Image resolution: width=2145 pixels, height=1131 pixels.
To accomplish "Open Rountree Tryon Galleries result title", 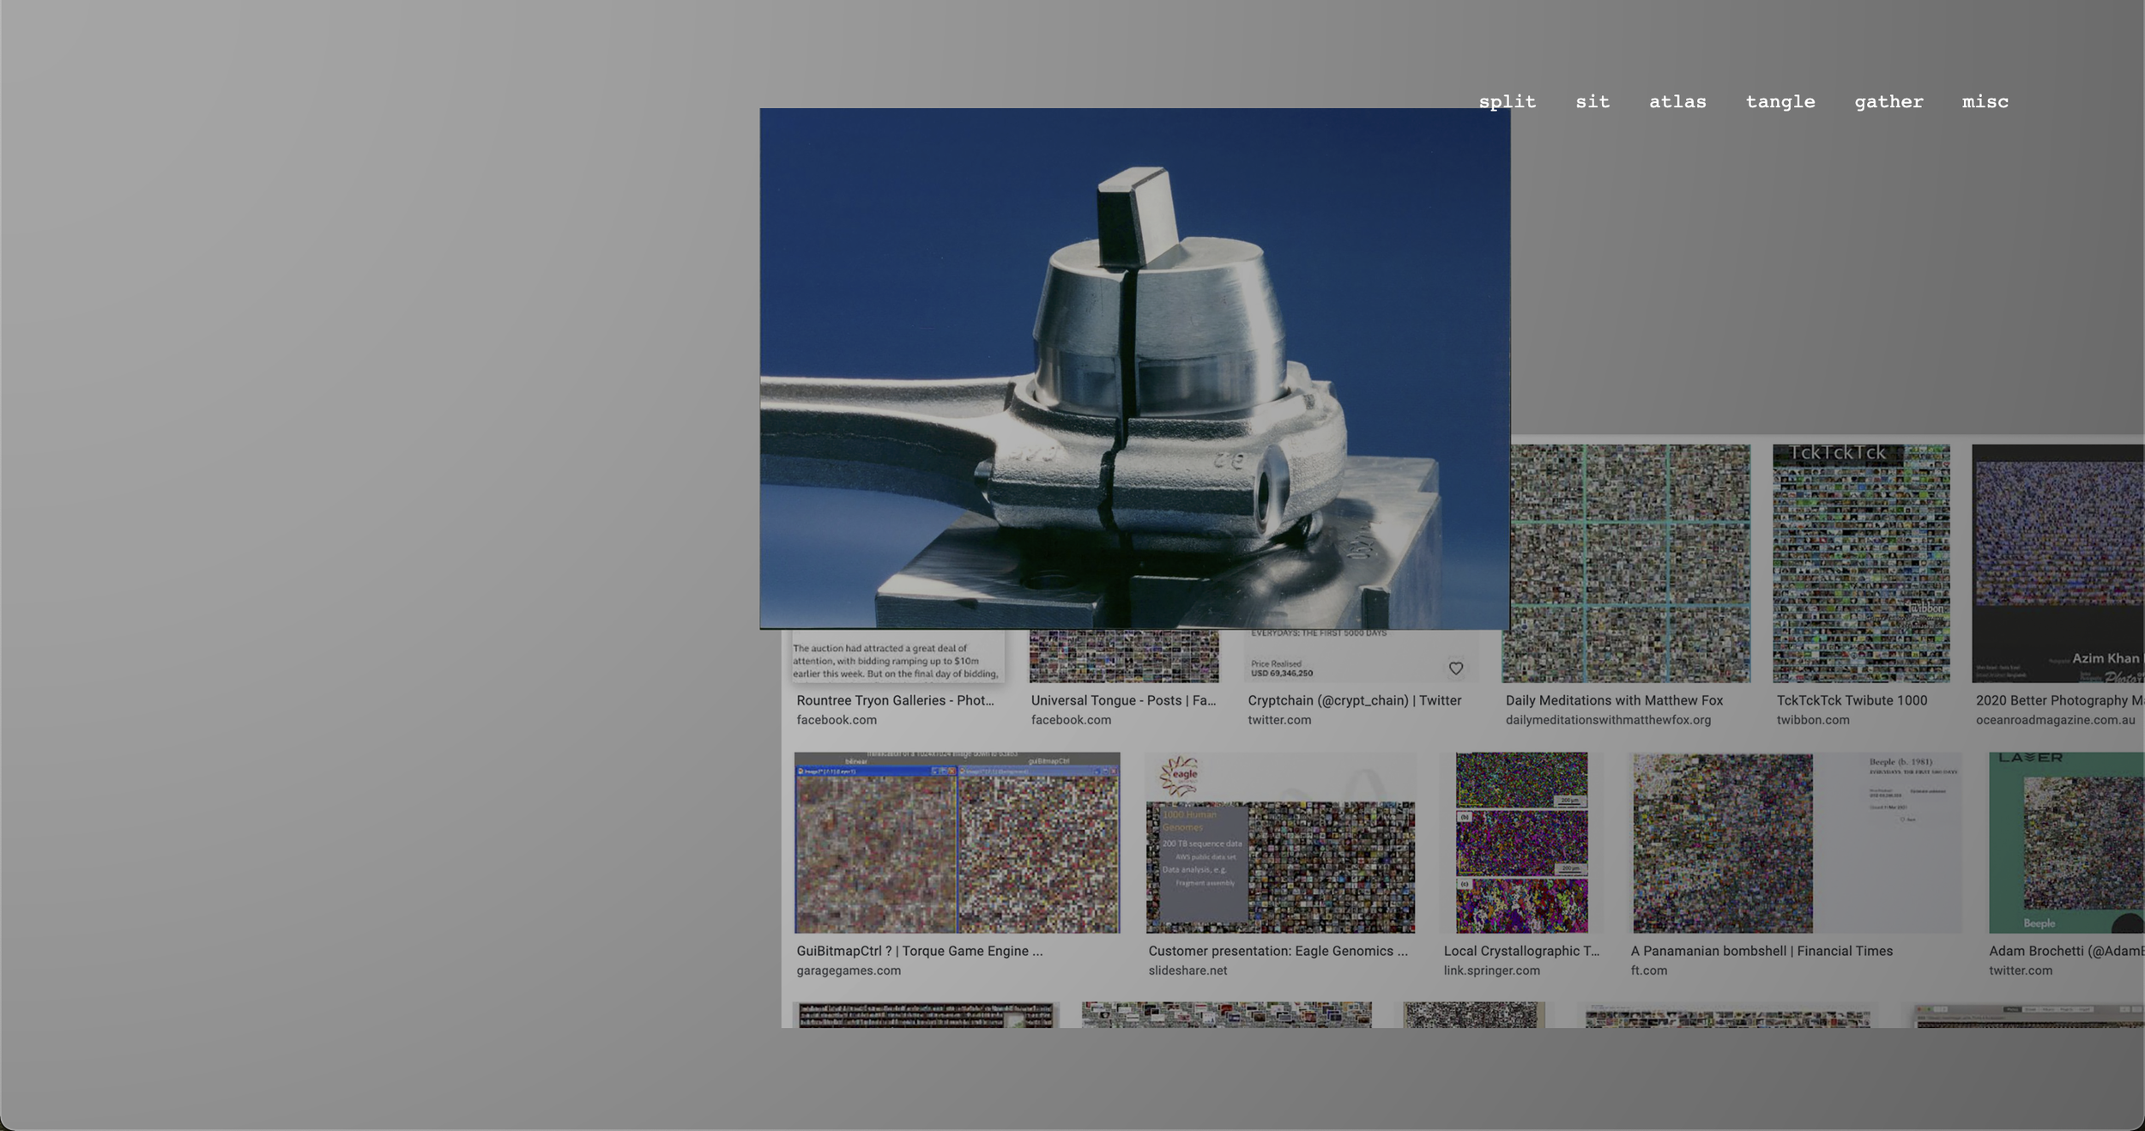I will point(895,700).
